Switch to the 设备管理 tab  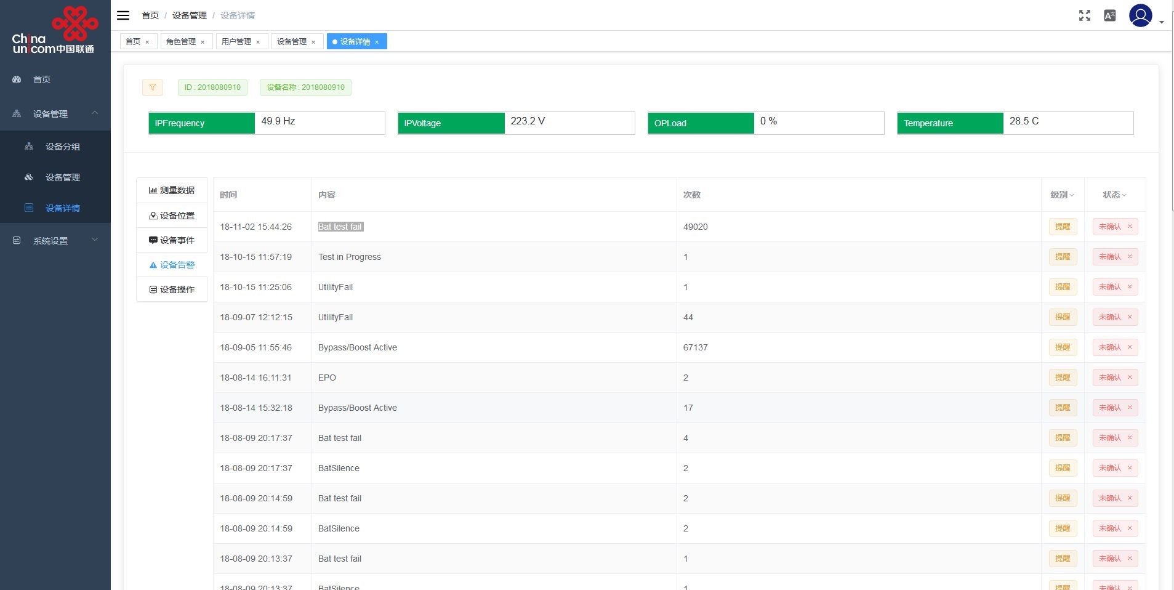point(292,42)
